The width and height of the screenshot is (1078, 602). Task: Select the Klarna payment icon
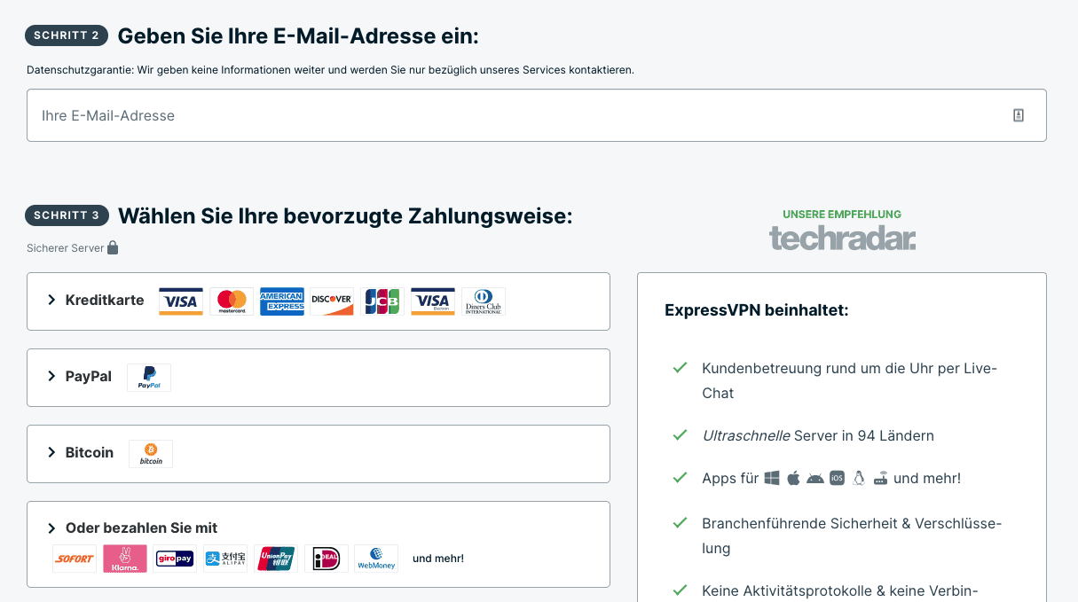(x=125, y=559)
